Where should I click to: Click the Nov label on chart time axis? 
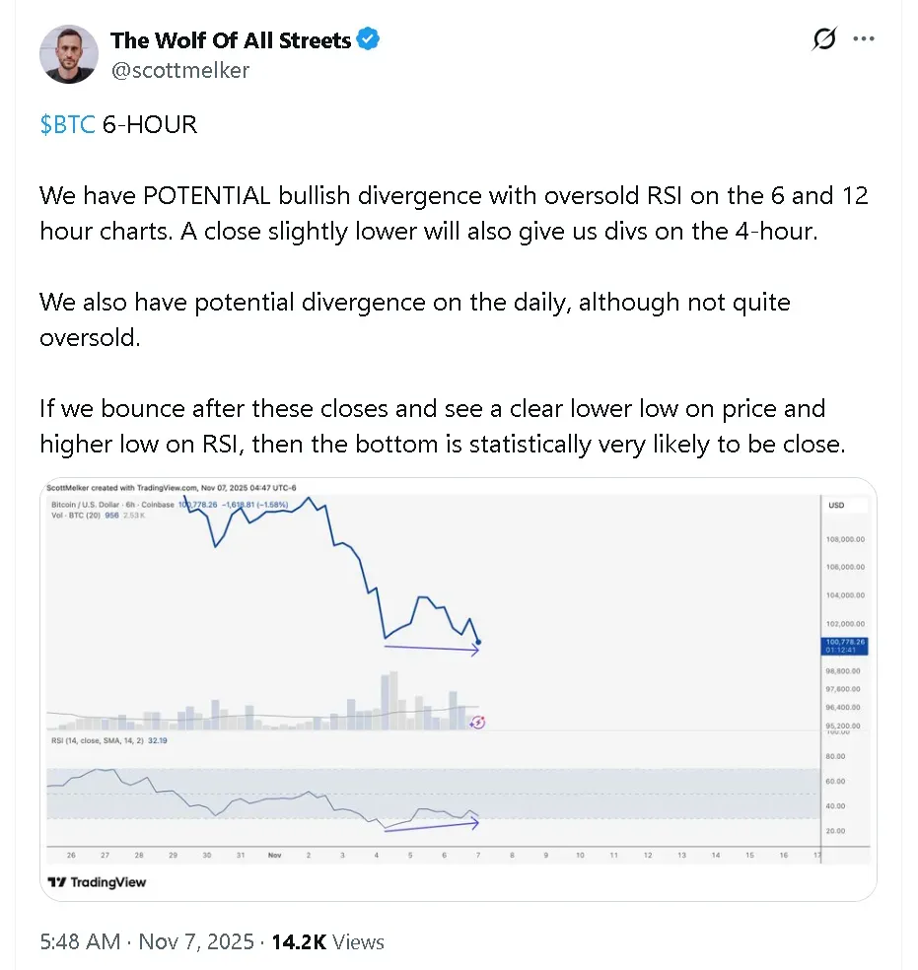point(274,855)
